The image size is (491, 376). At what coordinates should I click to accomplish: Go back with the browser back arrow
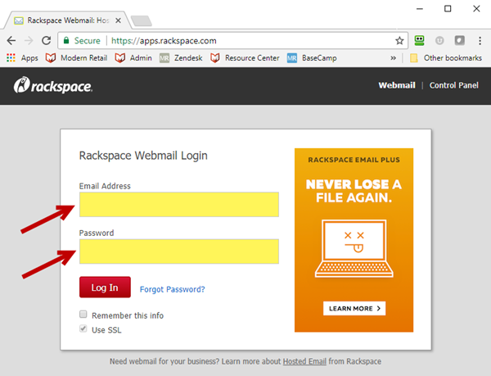point(11,40)
